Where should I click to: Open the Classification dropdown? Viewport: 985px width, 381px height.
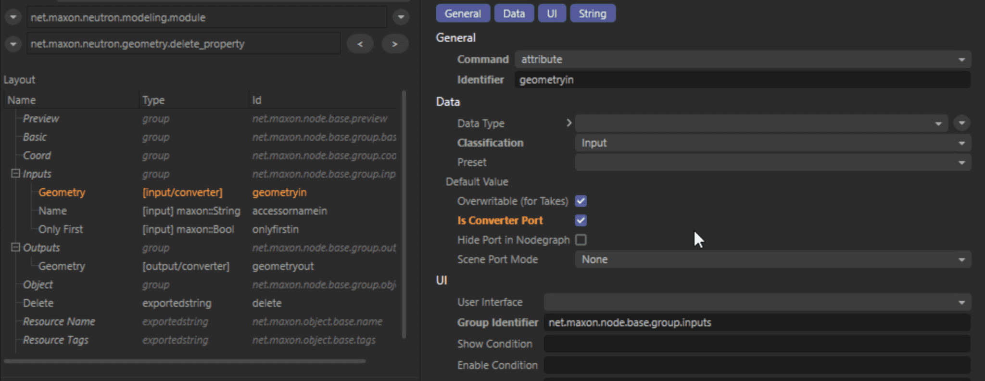773,143
